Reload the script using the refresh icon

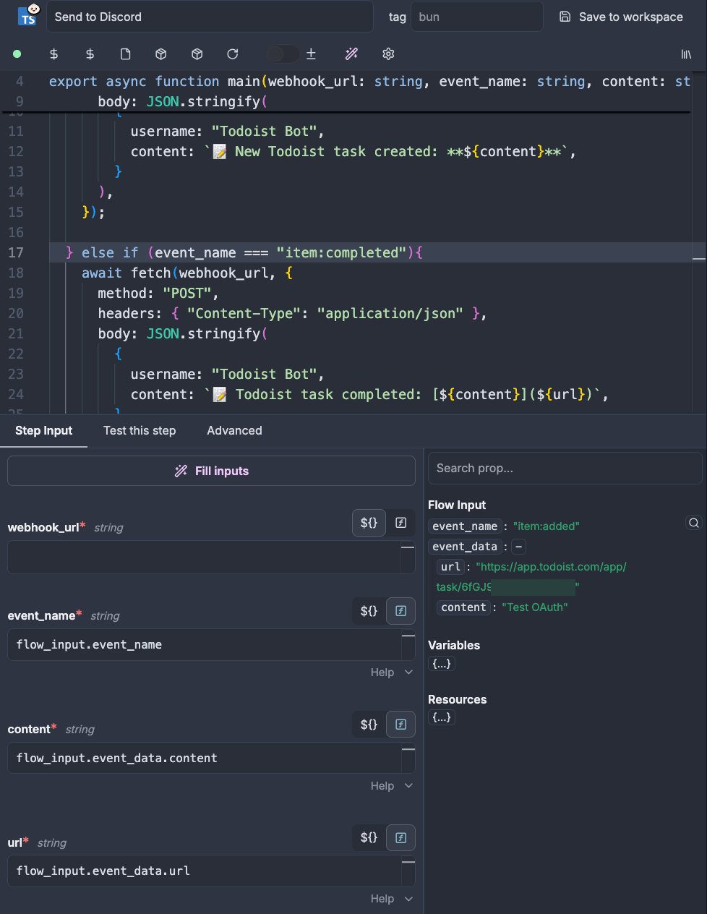click(232, 54)
